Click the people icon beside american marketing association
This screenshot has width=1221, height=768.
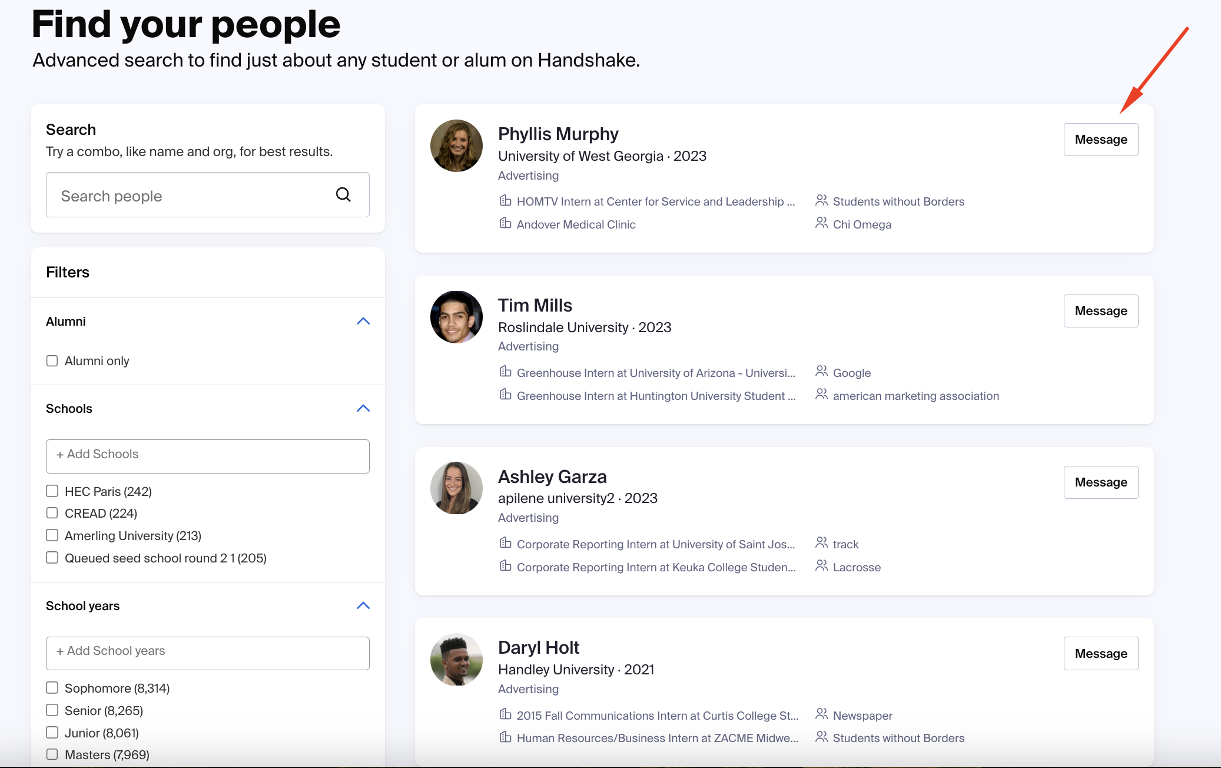tap(821, 395)
